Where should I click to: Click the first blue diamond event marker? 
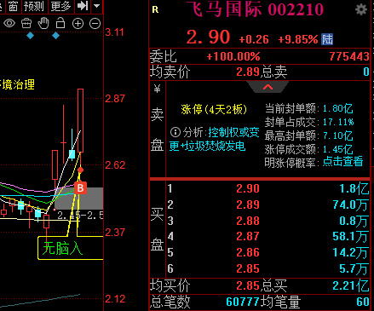pos(30,36)
